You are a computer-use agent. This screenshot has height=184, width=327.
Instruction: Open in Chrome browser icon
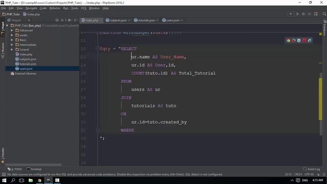click(288, 41)
